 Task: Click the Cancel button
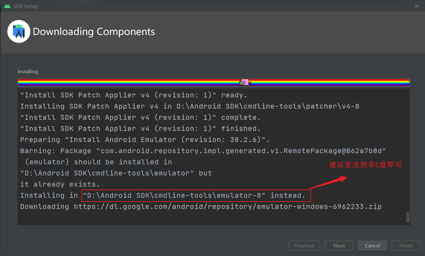tap(372, 245)
